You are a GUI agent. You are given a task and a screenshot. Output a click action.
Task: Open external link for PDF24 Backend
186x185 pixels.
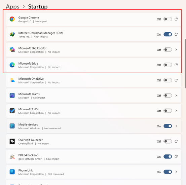point(176,156)
